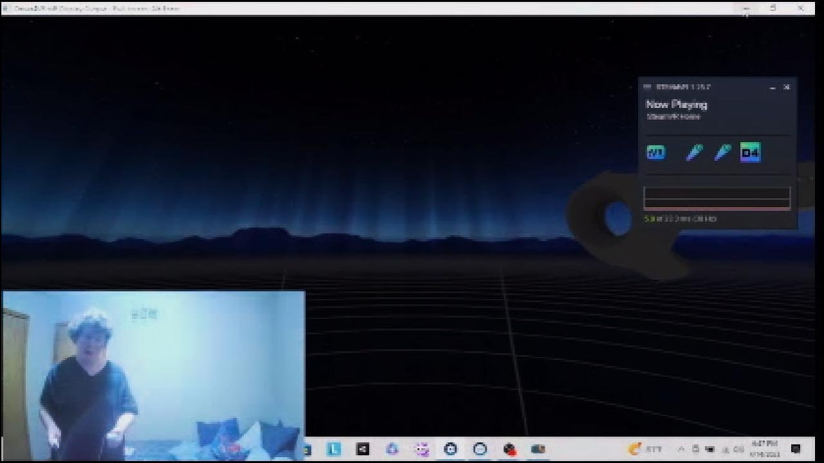Switch to the Steam taskbar icon

[451, 449]
